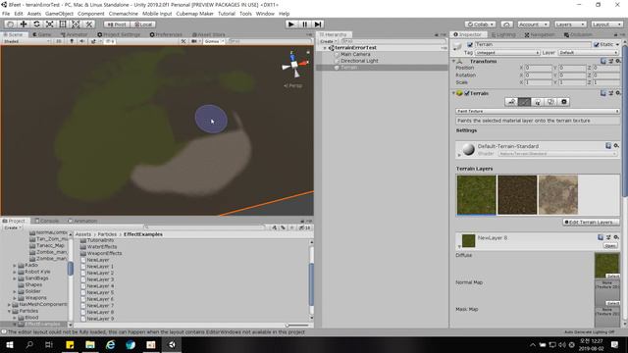This screenshot has height=353, width=628.
Task: Click Create button in Project panel
Action: click(13, 227)
